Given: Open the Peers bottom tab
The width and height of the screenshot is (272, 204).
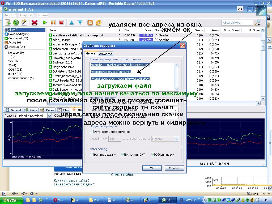Looking at the screenshot, I should click(x=31, y=110).
